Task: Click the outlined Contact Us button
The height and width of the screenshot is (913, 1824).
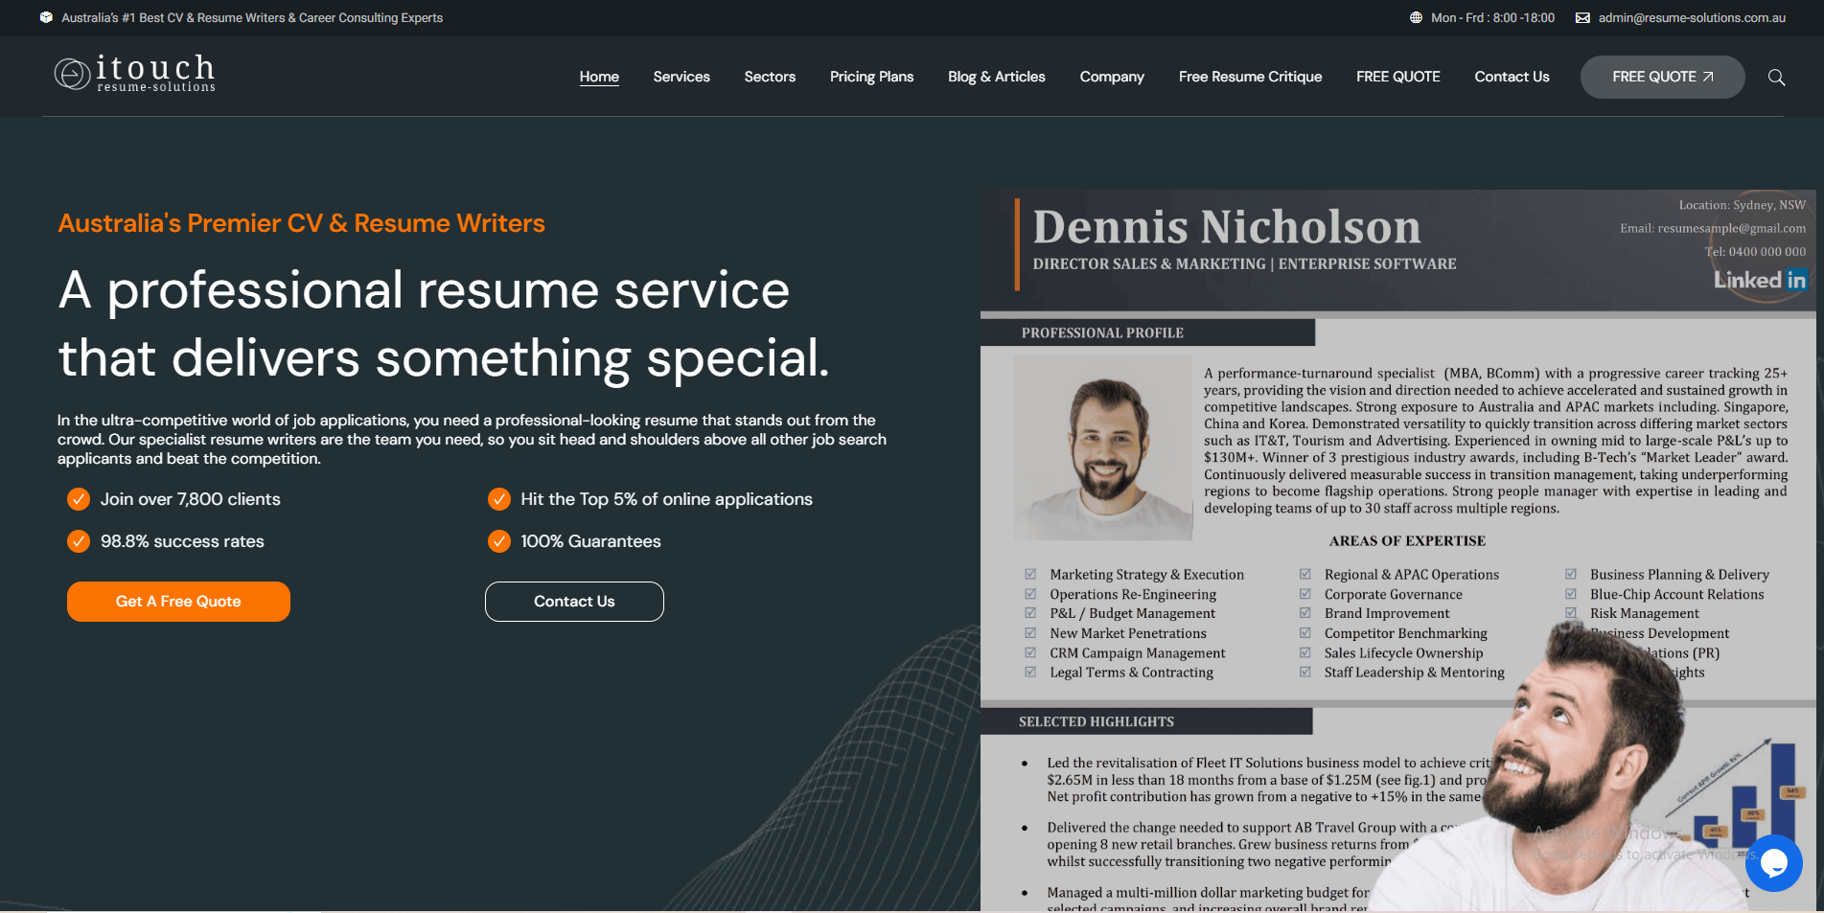Action: coord(574,601)
